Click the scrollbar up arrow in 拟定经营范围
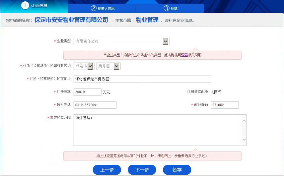 point(244,121)
